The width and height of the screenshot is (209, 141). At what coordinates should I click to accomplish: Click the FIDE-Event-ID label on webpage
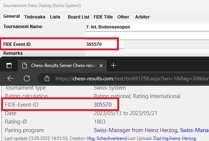click(22, 105)
